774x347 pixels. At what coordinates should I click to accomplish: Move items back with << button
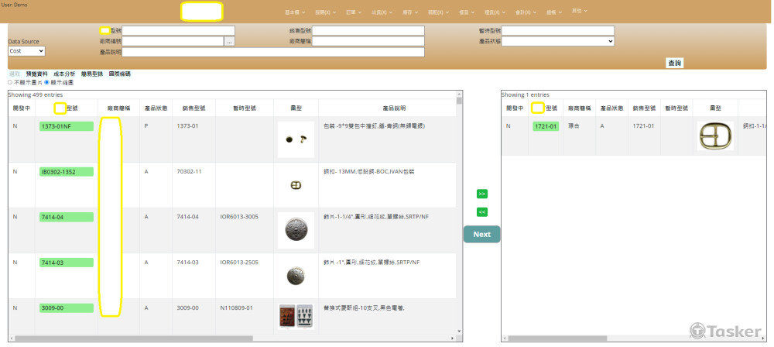click(x=481, y=212)
